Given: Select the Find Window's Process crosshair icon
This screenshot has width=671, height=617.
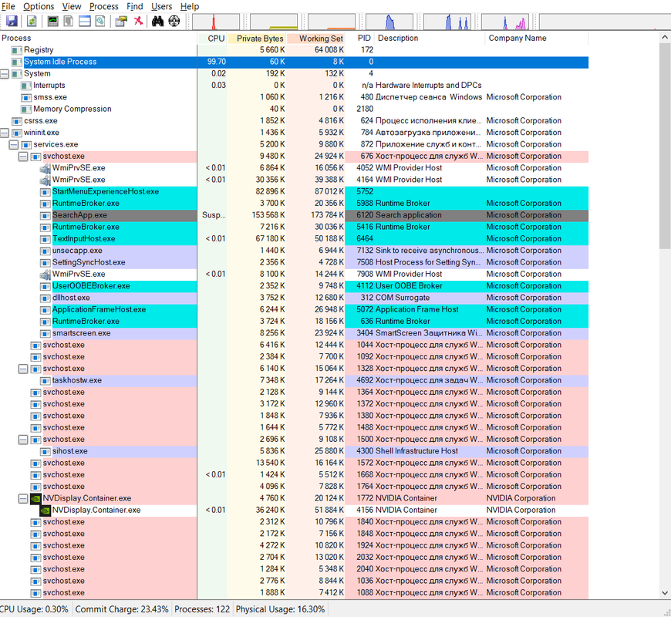Looking at the screenshot, I should (174, 21).
